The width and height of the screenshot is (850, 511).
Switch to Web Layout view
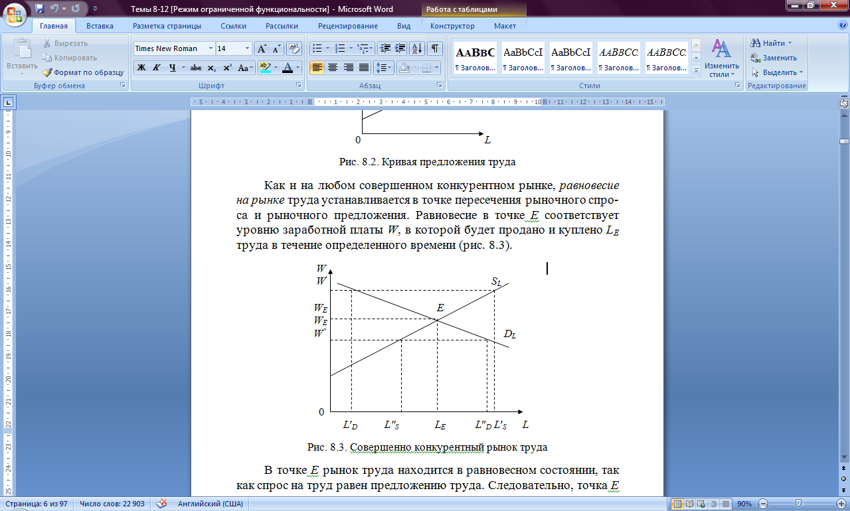tap(703, 504)
